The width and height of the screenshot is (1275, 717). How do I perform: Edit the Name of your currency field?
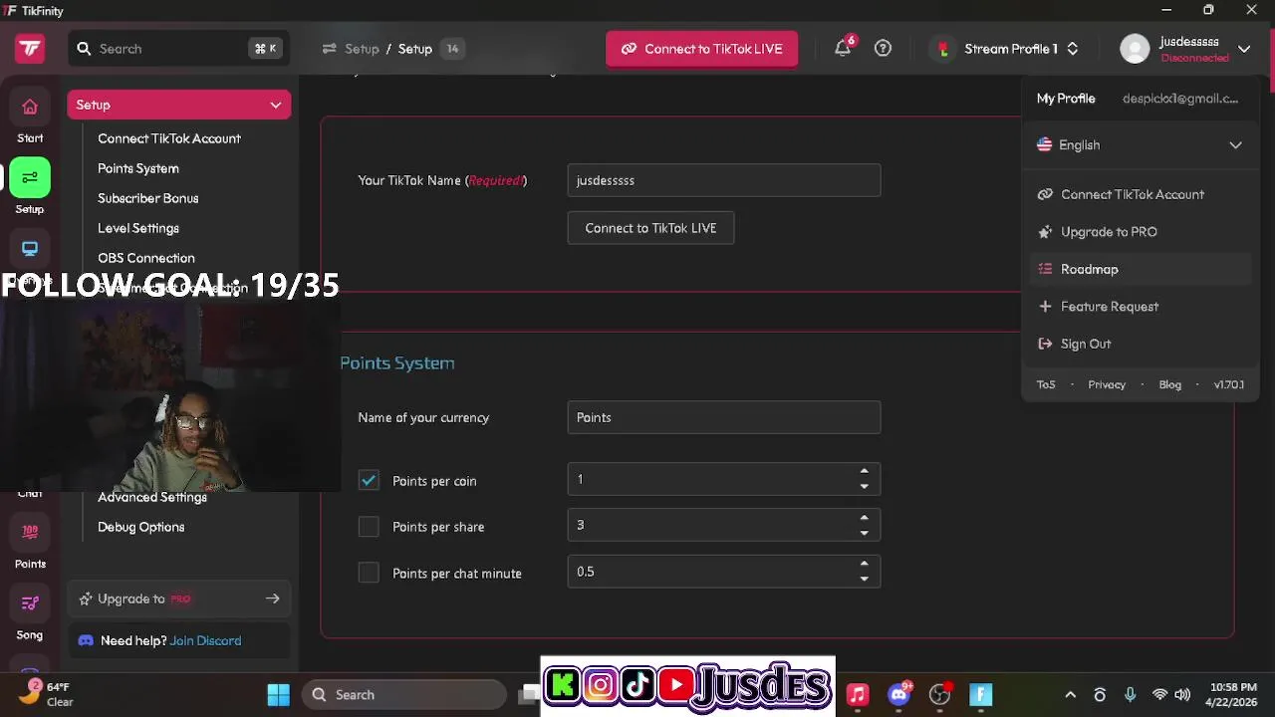coord(724,417)
